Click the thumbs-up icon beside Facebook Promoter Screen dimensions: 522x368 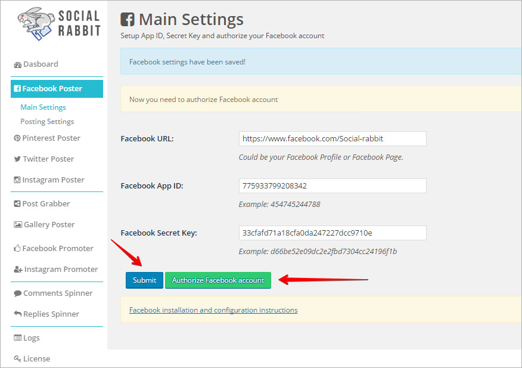click(x=17, y=248)
